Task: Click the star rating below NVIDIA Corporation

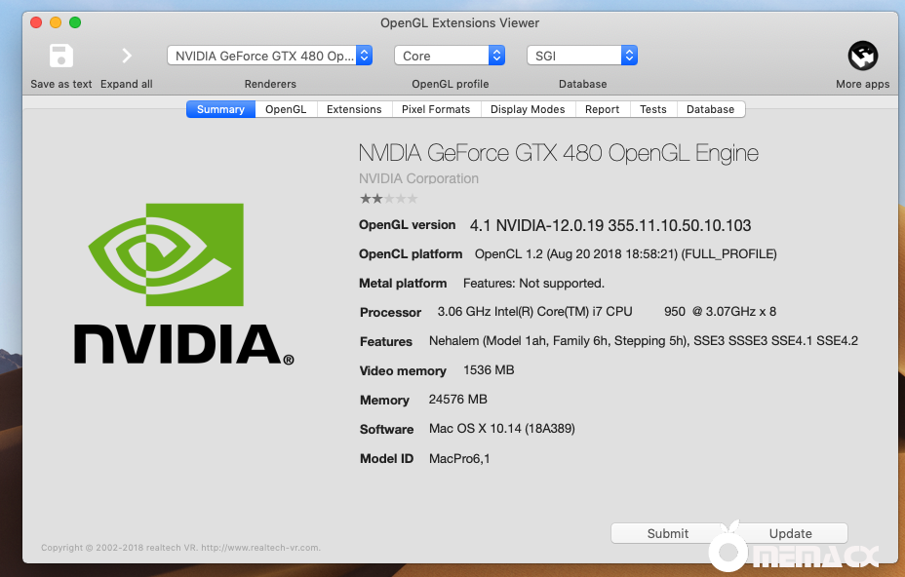Action: coord(388,199)
